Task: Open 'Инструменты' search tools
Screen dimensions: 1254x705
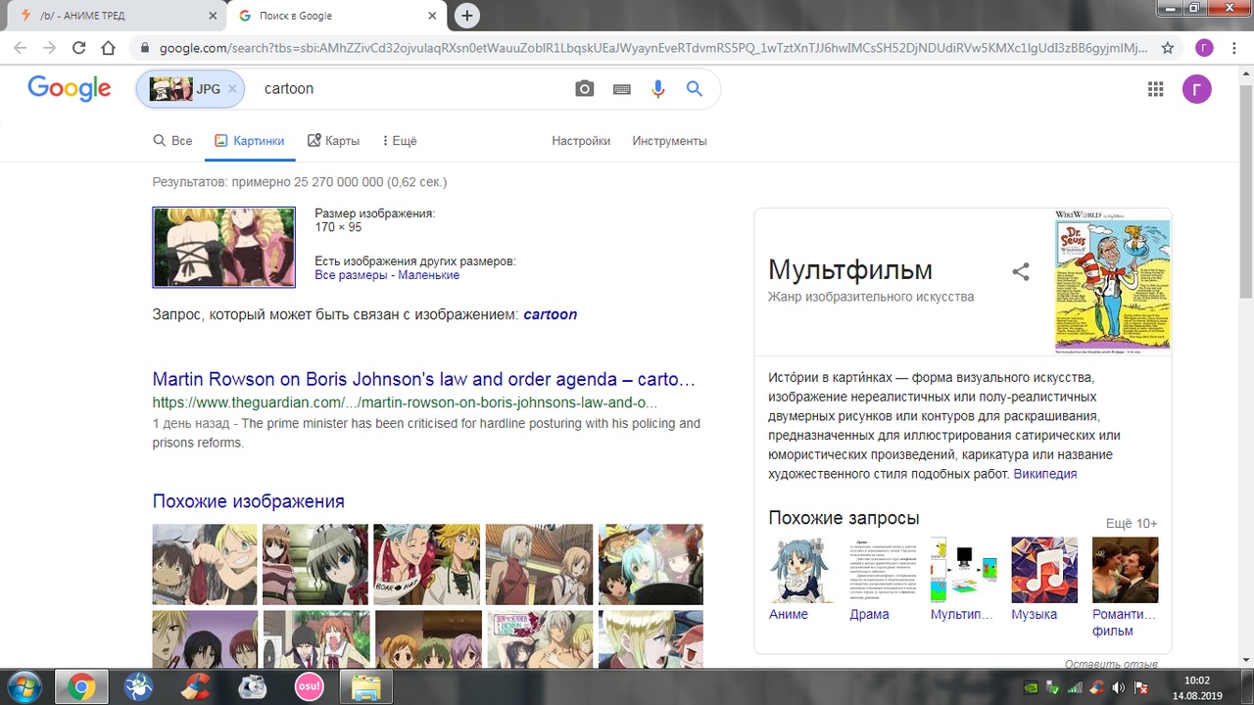Action: tap(669, 141)
